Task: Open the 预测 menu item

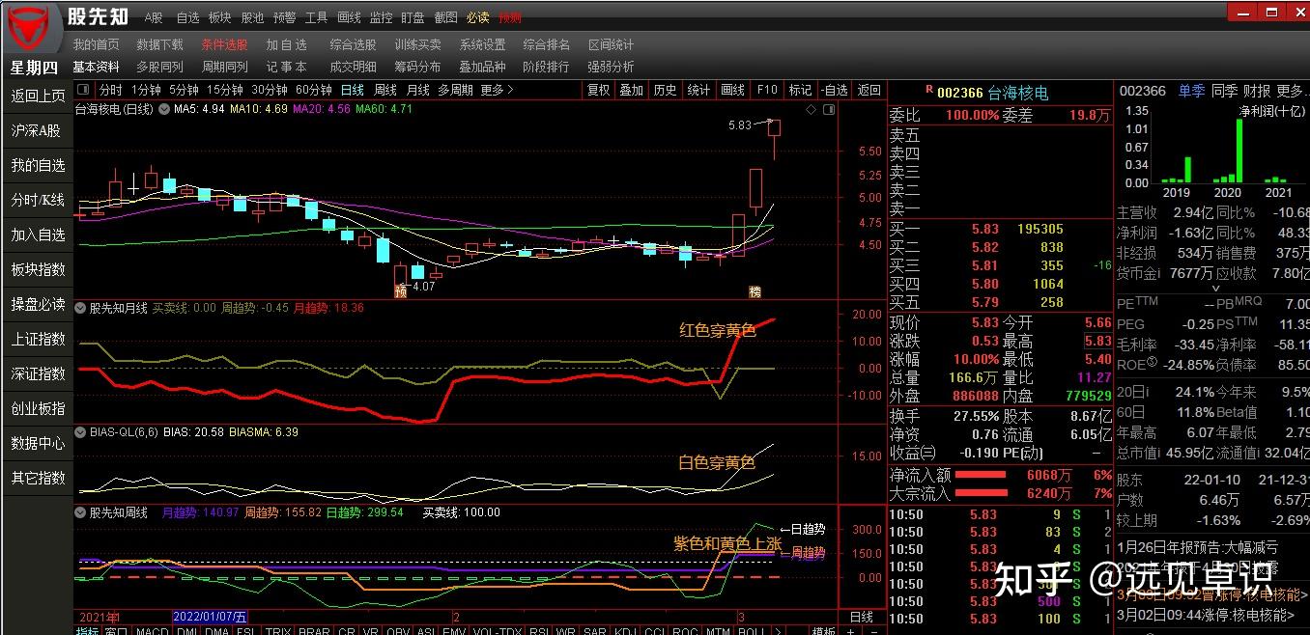Action: pos(509,17)
